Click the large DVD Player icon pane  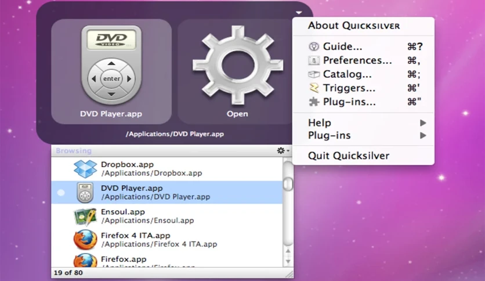click(111, 71)
